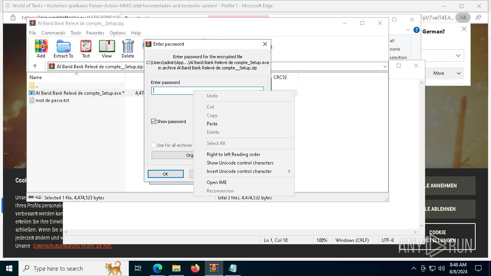
Task: Click Windows (CRLF) in Notepad status bar
Action: 352,240
